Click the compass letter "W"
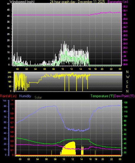135x163 pixels. [128, 77]
